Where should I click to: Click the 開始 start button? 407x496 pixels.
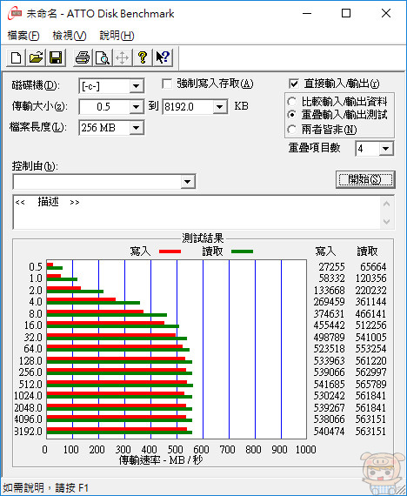[365, 179]
